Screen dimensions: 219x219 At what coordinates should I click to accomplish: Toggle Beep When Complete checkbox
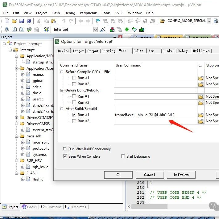point(65,156)
